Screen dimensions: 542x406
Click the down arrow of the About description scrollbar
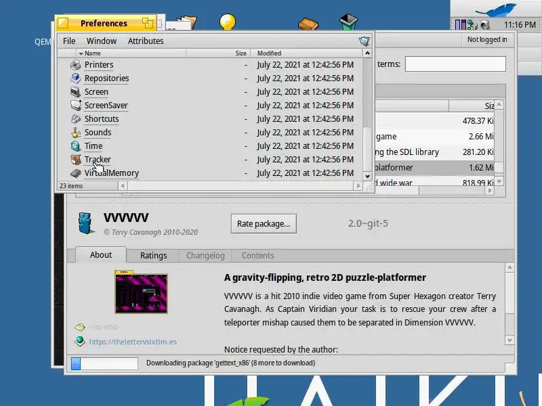click(x=510, y=340)
